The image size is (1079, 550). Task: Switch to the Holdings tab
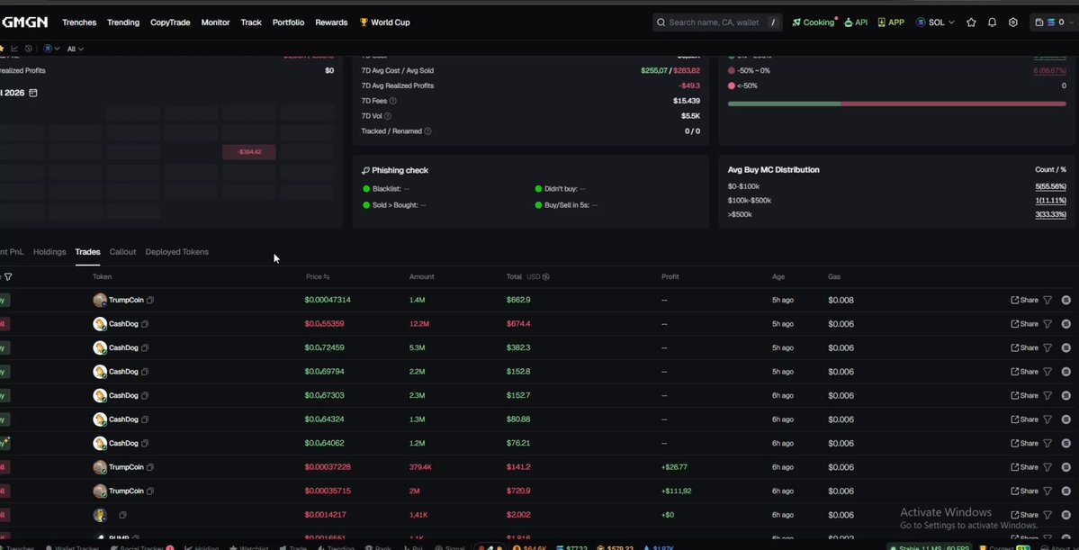49,252
